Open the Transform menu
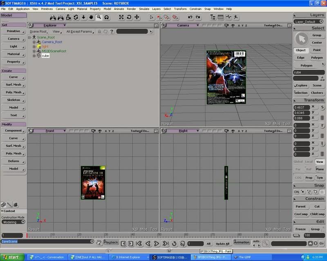Screen dimensions: 327x261 pos(180,9)
